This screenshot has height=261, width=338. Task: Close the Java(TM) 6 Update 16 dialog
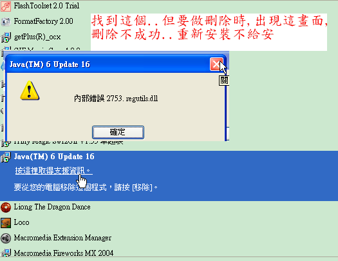pos(216,64)
